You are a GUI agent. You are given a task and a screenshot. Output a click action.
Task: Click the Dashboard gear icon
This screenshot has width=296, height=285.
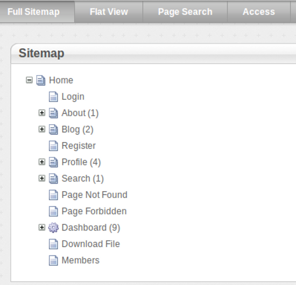click(53, 228)
